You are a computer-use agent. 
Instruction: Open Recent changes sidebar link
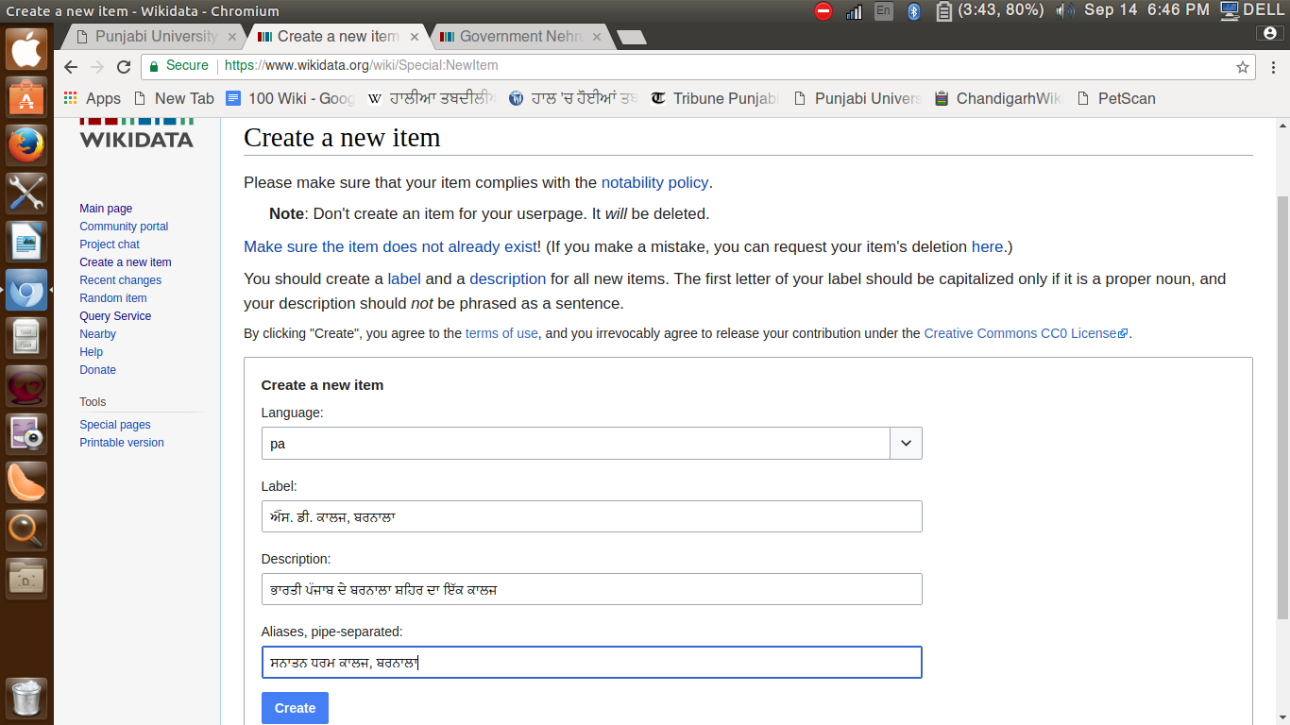(120, 280)
